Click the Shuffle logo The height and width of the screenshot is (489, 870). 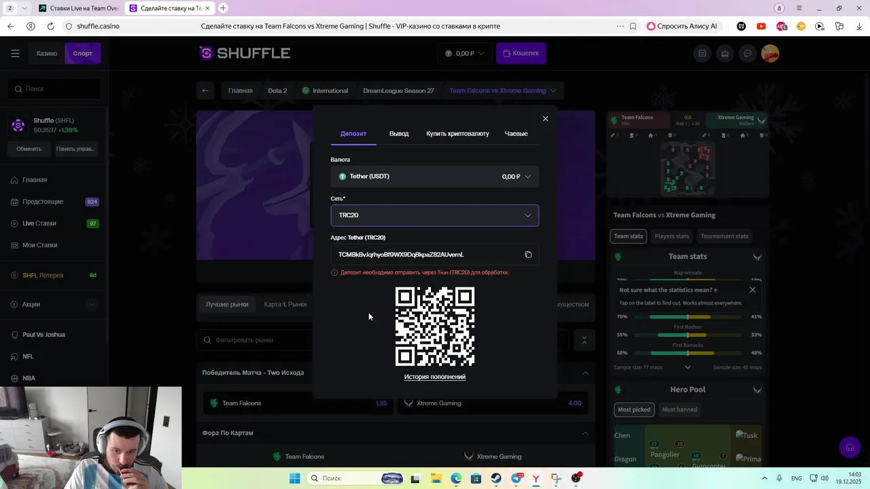pos(245,53)
